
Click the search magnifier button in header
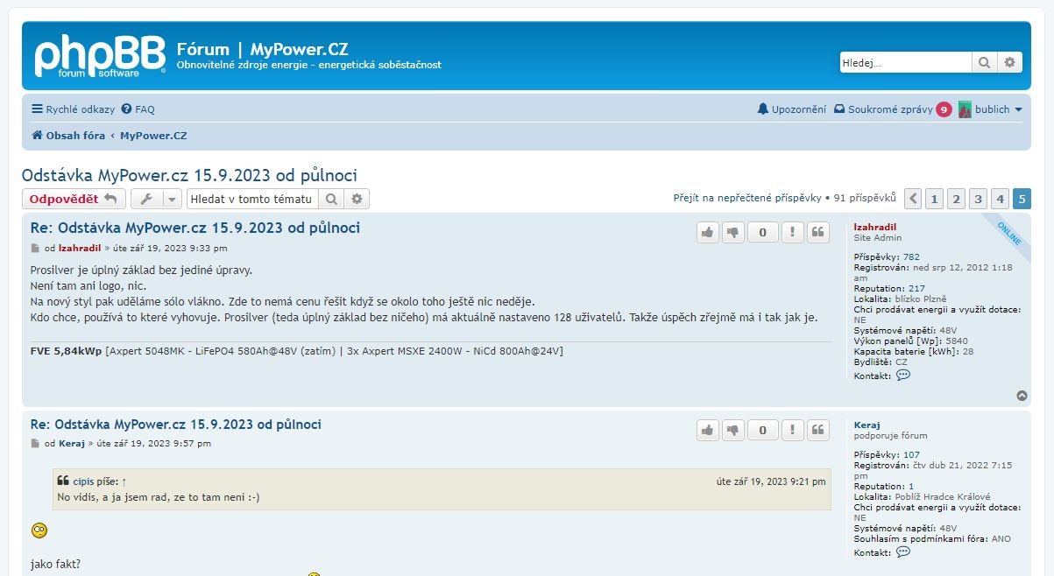click(985, 62)
